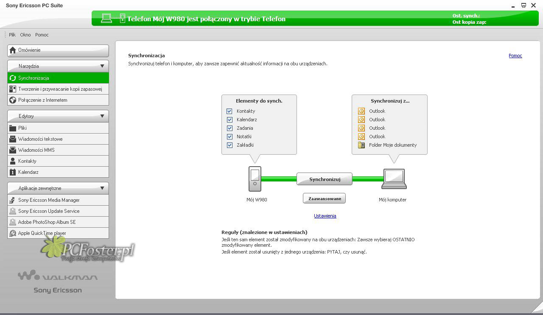Open the Ustawienia link

[x=325, y=216]
